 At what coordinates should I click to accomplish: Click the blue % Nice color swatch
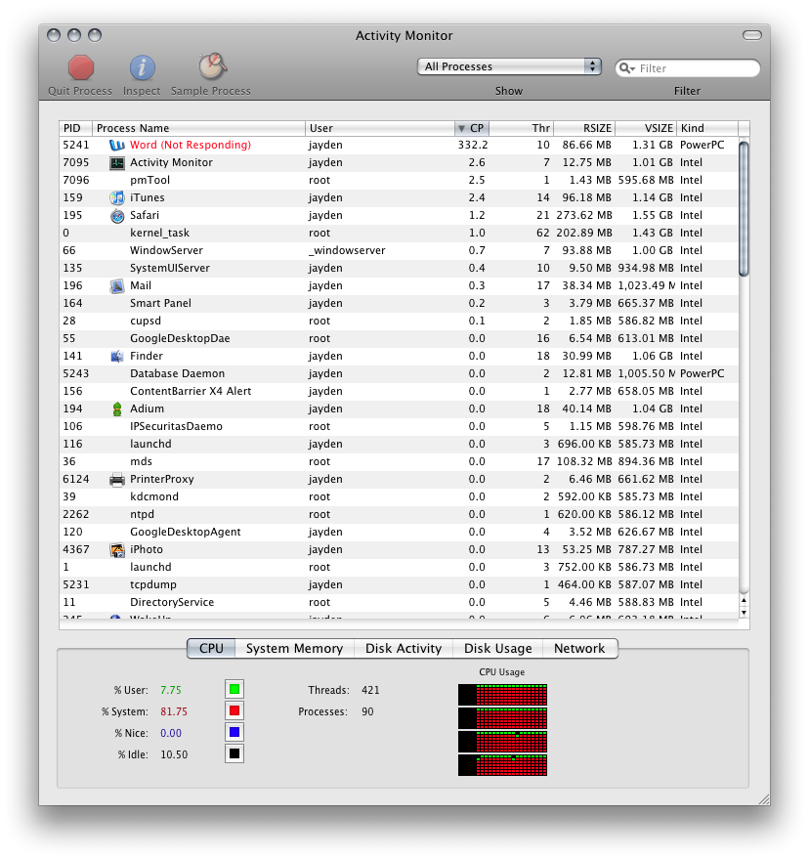coord(234,732)
